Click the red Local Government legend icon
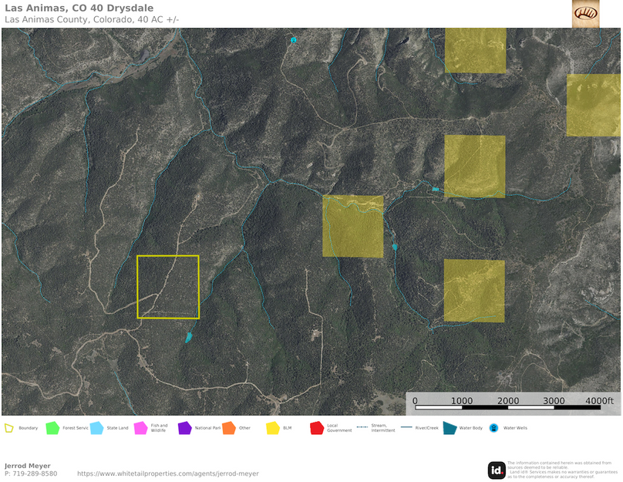Viewport: 623px width, 482px height. pos(316,428)
